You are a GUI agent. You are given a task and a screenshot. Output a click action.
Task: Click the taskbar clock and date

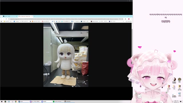pos(176,102)
